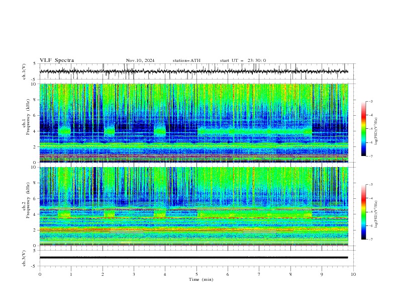Select the date text "Nov.10, 2024"
The image size is (398, 308).
[x=140, y=60]
